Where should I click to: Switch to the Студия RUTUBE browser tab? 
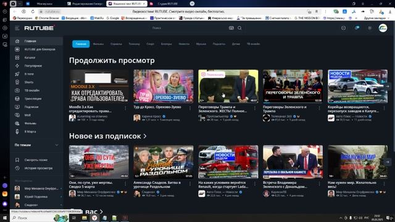pyautogui.click(x=167, y=4)
